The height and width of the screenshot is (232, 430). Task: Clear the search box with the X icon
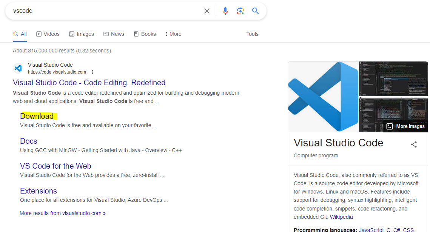207,11
